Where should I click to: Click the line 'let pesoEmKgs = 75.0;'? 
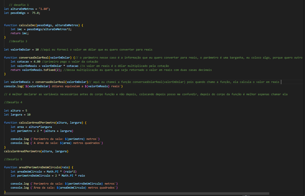(x=22, y=13)
